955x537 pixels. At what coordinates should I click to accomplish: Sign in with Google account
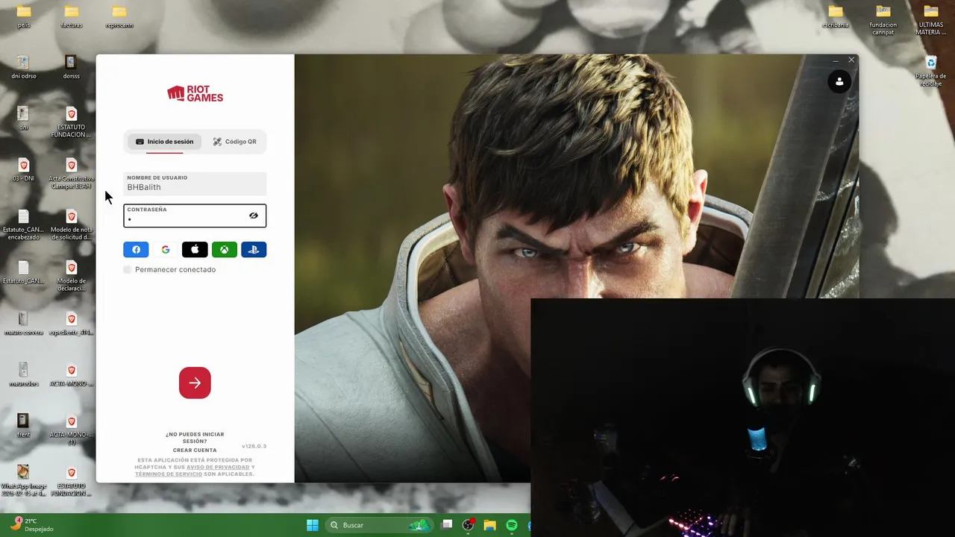[x=166, y=250]
